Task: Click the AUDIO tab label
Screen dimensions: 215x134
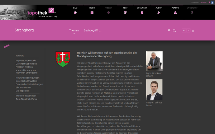Action: [x=159, y=8]
